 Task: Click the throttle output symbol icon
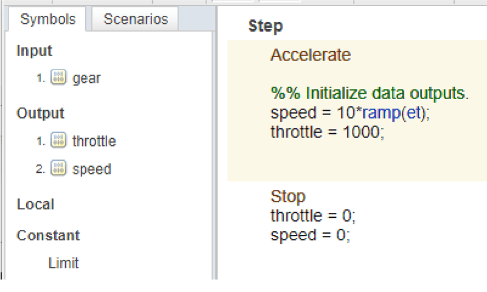pos(58,141)
